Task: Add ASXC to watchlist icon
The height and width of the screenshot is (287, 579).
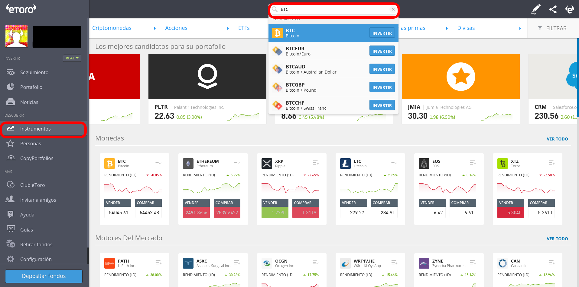Action: point(237,263)
